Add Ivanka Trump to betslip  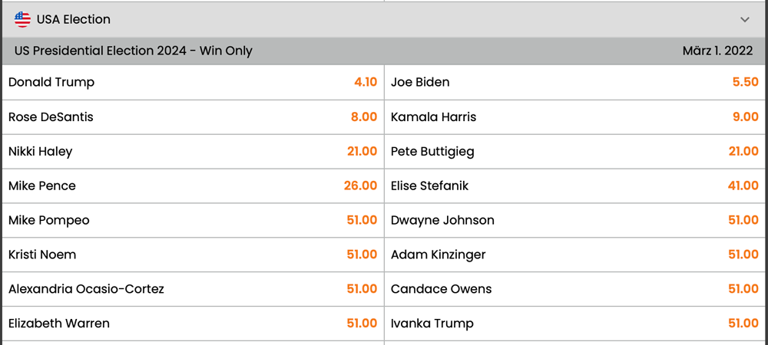(576, 324)
